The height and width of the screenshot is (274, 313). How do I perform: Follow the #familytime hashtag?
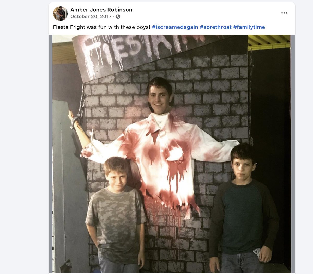pos(249,27)
